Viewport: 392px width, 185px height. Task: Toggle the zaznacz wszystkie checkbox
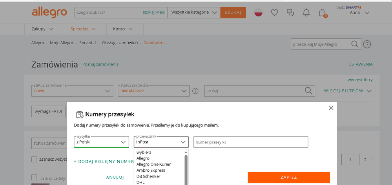coord(34,159)
